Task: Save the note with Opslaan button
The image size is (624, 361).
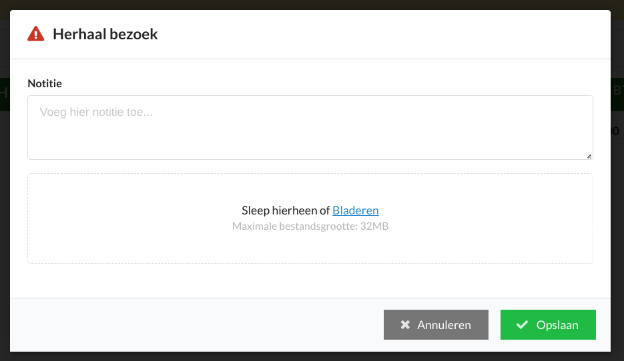Action: pos(548,325)
